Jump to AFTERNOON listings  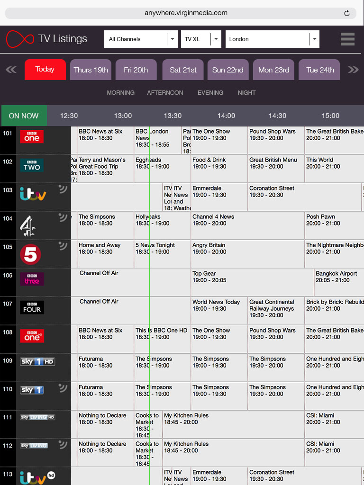(165, 92)
